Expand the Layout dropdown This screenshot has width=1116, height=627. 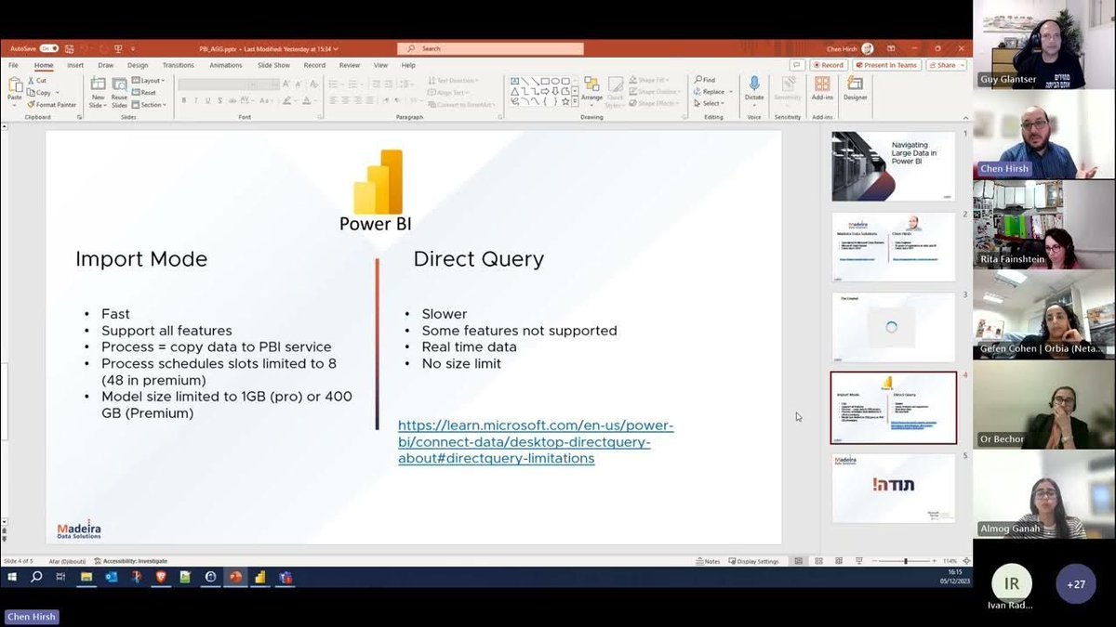pyautogui.click(x=148, y=81)
